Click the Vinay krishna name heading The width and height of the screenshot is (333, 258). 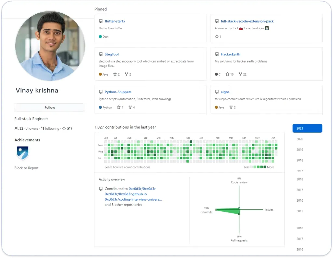pyautogui.click(x=37, y=90)
